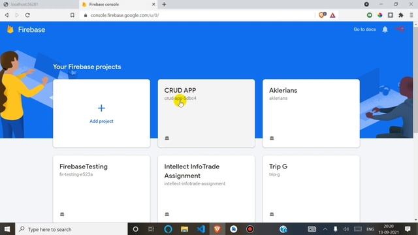Open Task View on taskbar
The image size is (418, 235).
coord(152,229)
